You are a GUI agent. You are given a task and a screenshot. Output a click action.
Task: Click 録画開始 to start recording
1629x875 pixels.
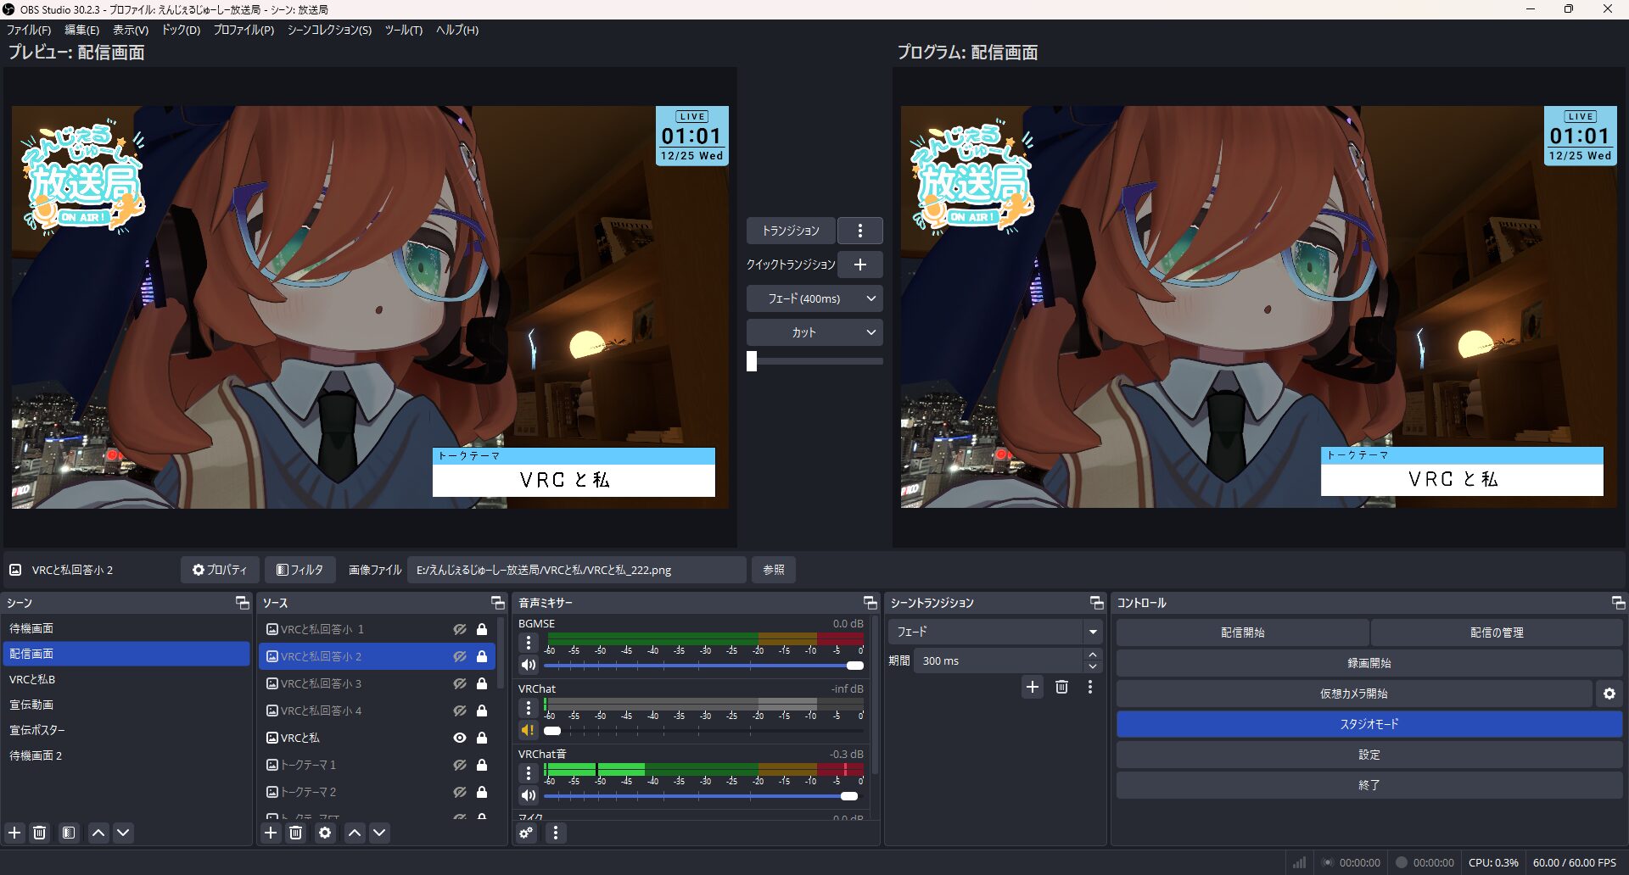[x=1369, y=663]
